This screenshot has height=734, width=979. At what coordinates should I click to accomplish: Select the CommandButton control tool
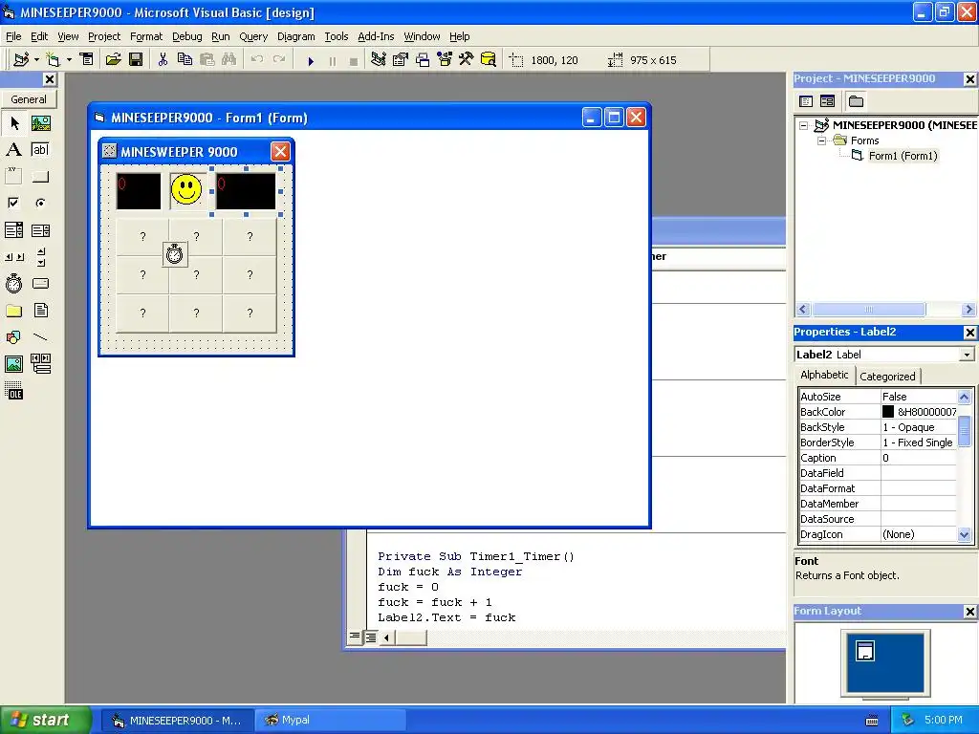tap(40, 177)
